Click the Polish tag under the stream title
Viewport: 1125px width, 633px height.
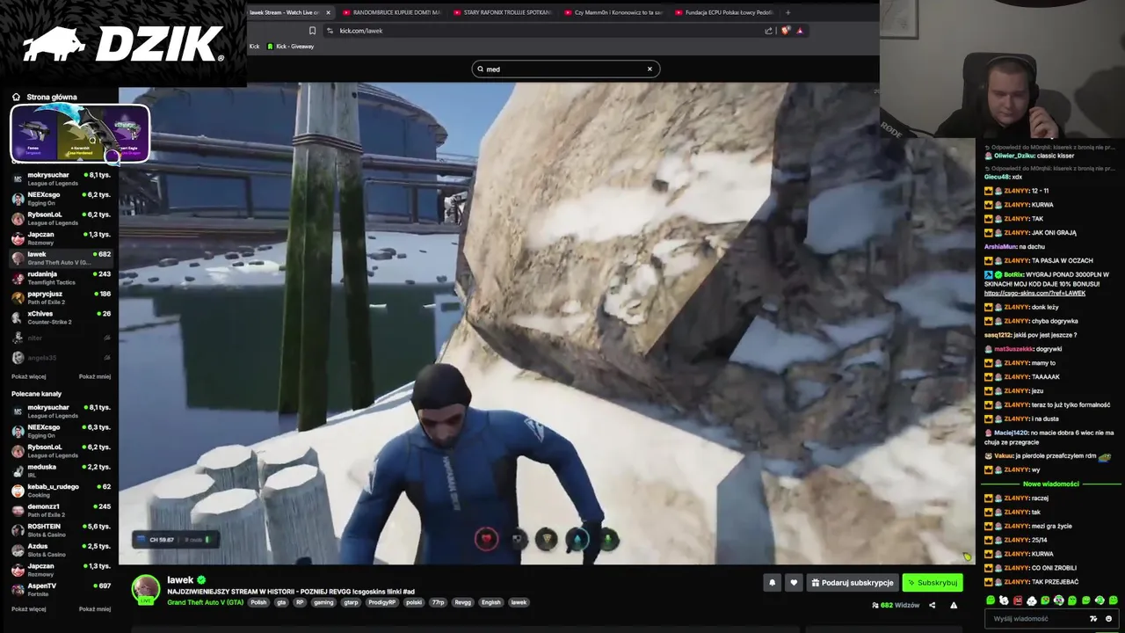(x=258, y=602)
